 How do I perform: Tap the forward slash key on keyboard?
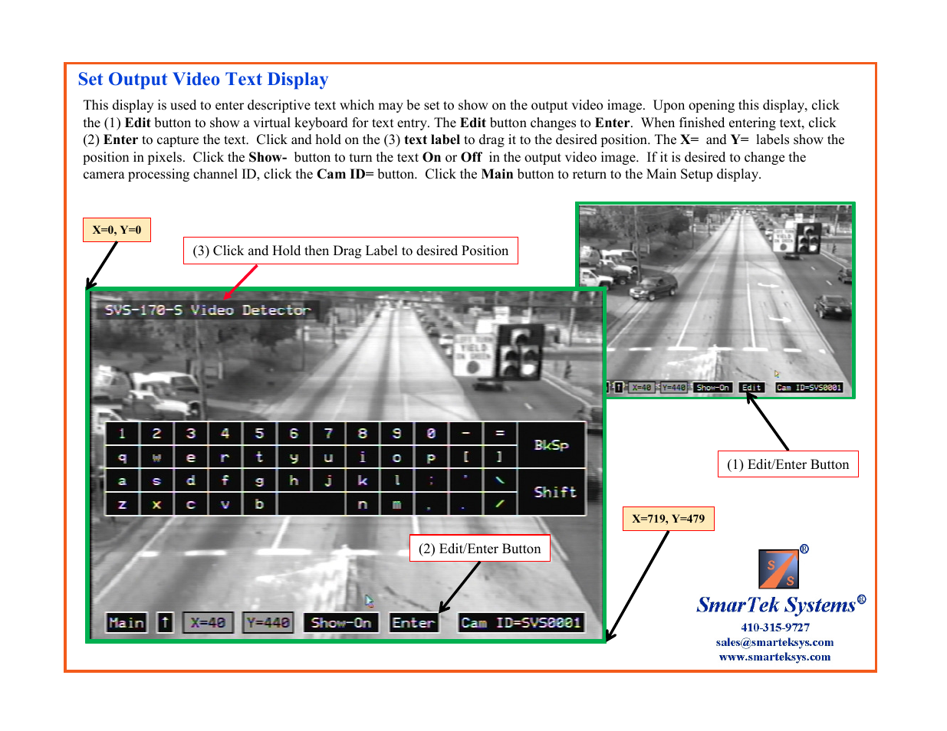pyautogui.click(x=500, y=504)
